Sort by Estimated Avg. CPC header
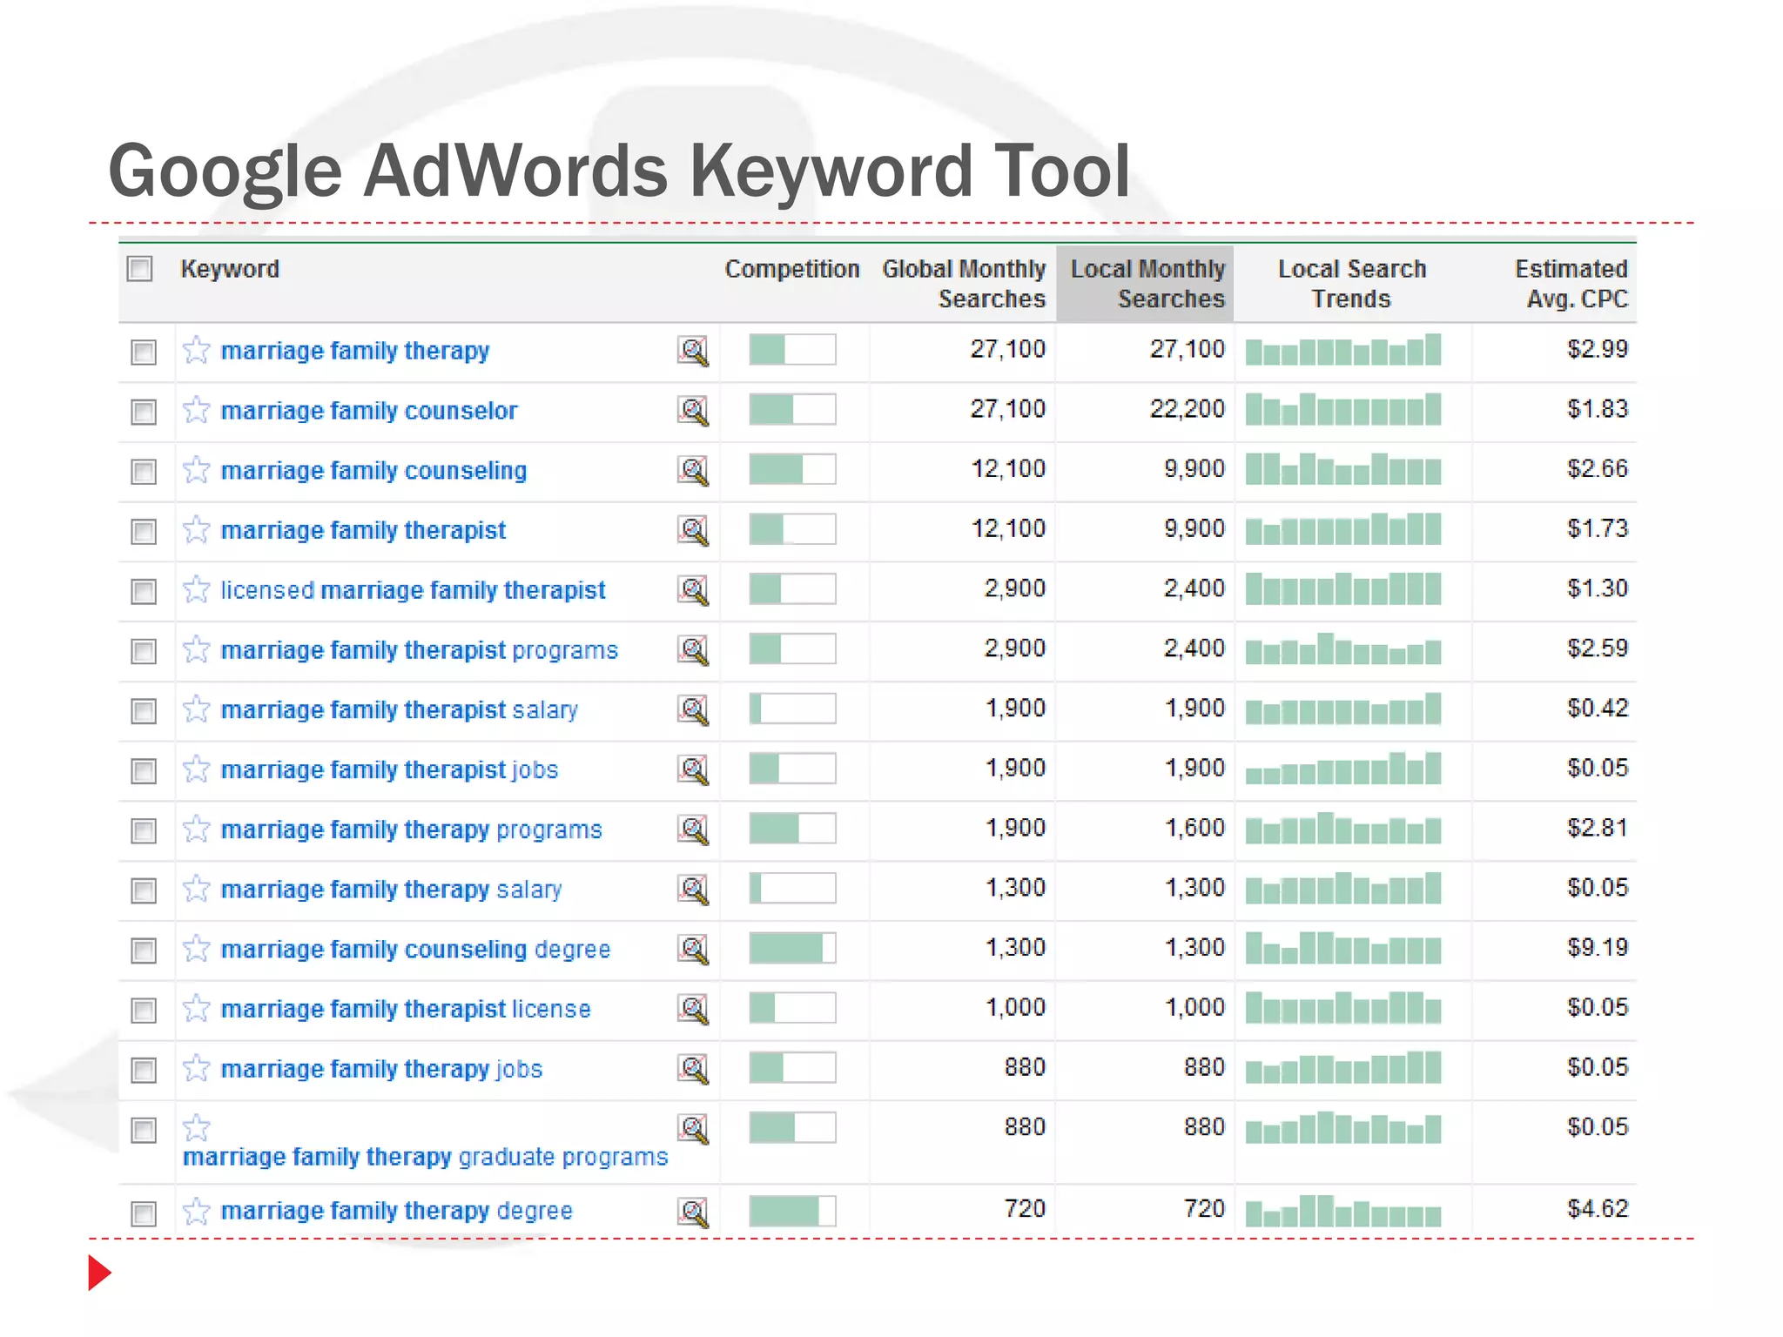The width and height of the screenshot is (1783, 1337). (1571, 284)
